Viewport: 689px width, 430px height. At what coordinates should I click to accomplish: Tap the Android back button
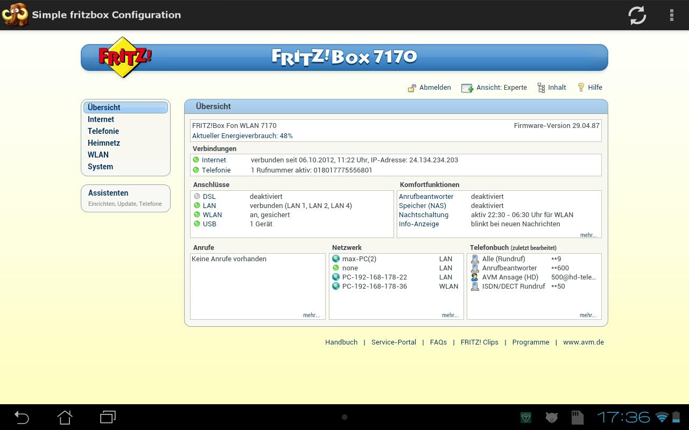tap(22, 417)
